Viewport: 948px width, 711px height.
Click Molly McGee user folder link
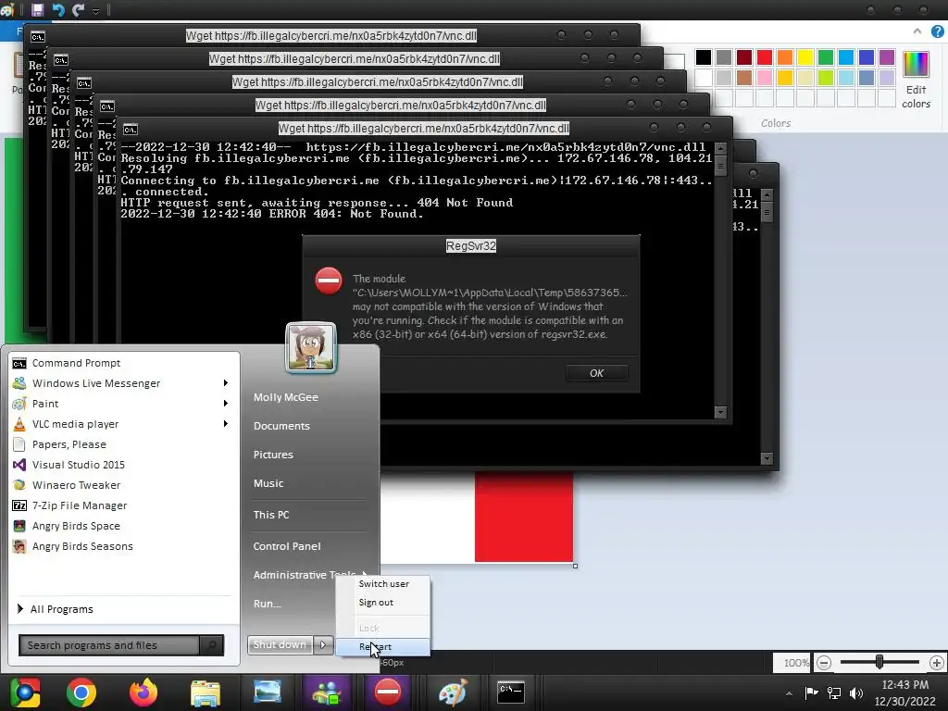click(286, 397)
